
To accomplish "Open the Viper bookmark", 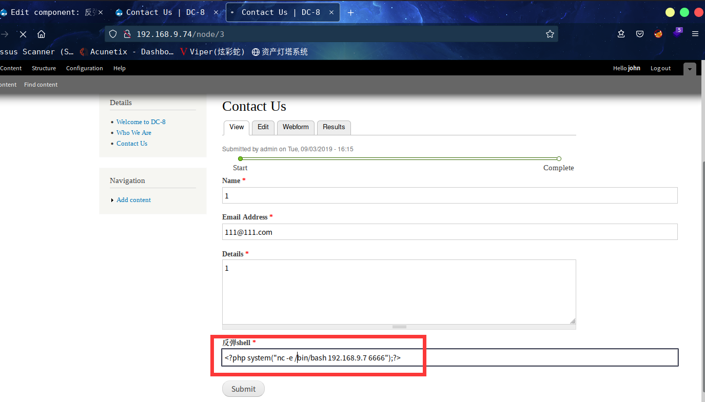I will (x=213, y=52).
